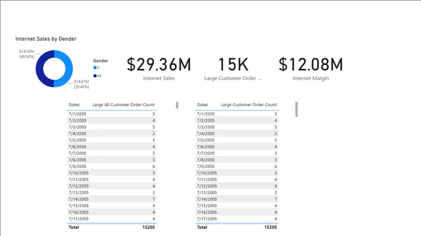Image resolution: width=421 pixels, height=236 pixels.
Task: Select 7/12/2005 row in left table
Action: click(112, 186)
